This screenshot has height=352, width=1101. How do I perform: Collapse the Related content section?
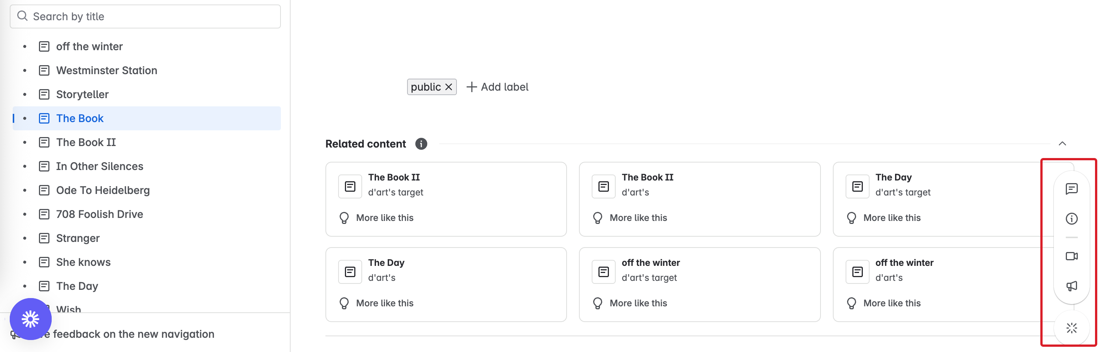tap(1063, 143)
